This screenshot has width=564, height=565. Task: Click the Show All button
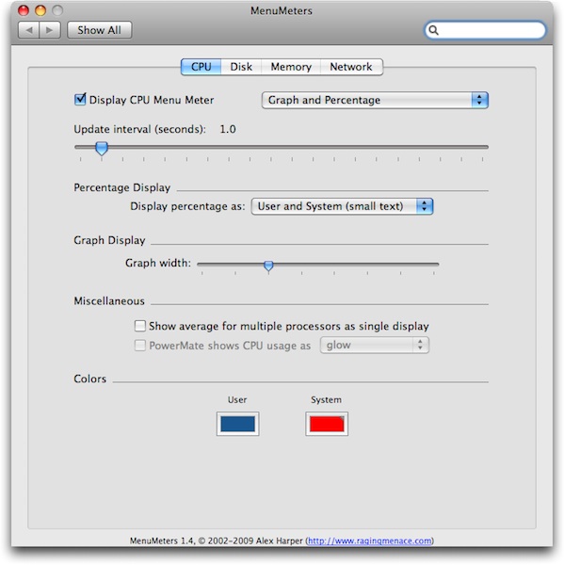coord(99,30)
